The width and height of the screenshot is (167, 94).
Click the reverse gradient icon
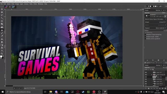pyautogui.click(x=149, y=16)
